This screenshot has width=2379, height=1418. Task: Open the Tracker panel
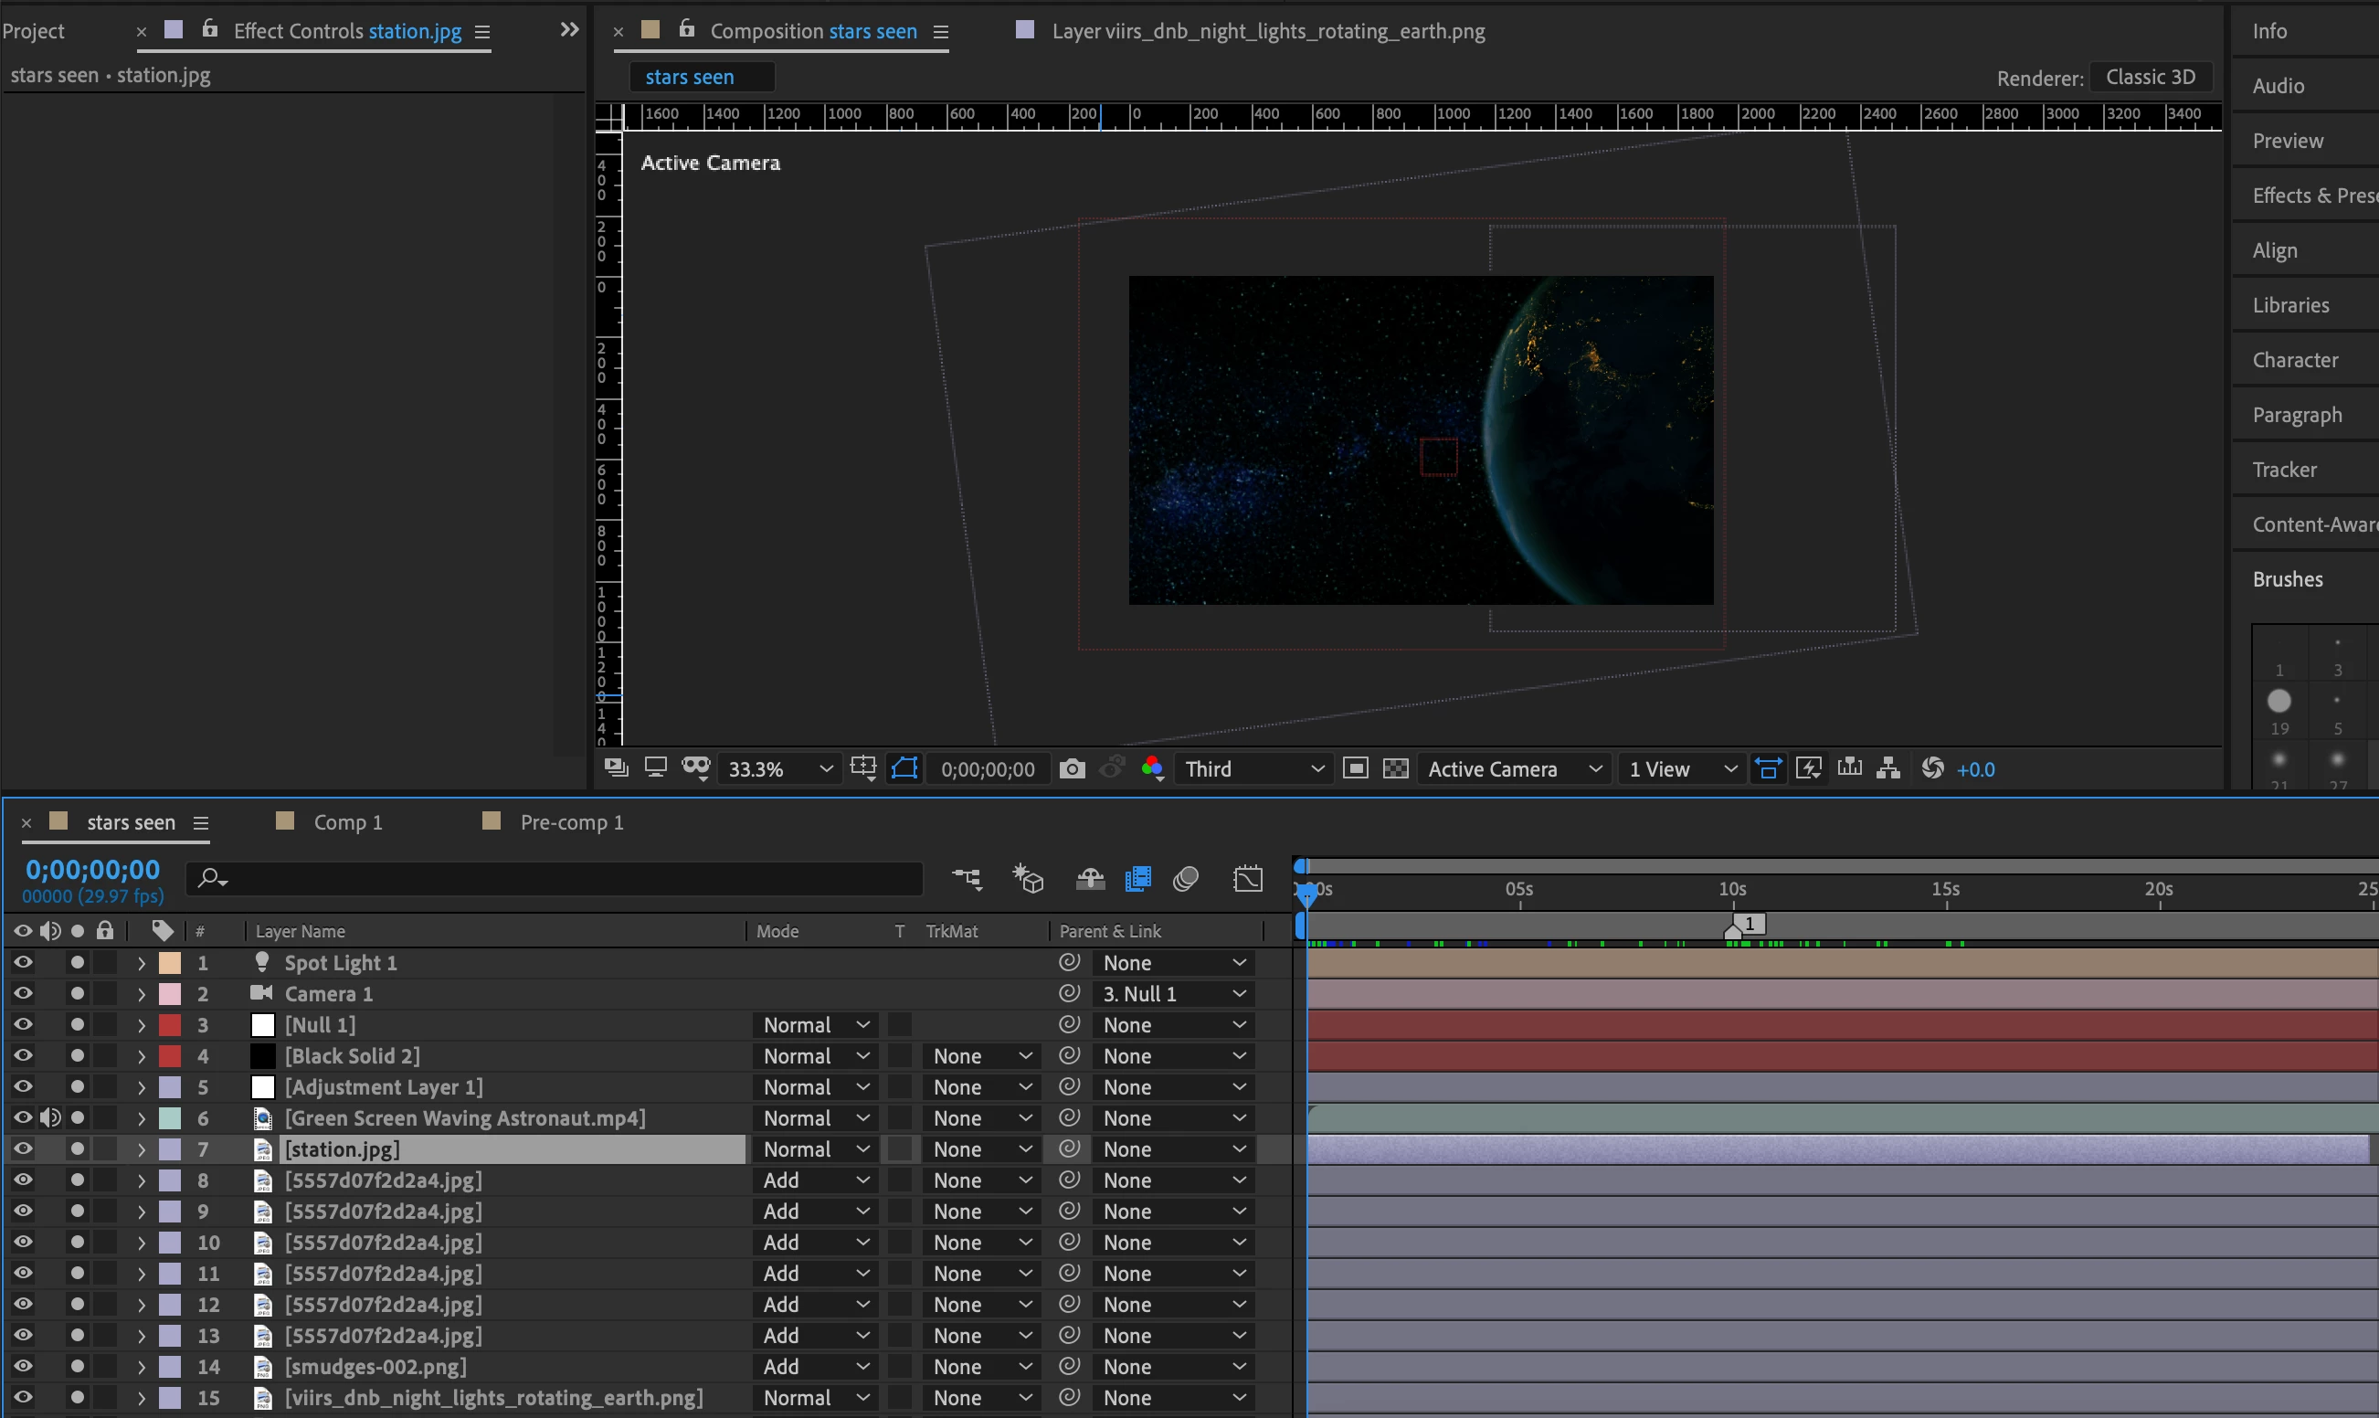coord(2284,469)
